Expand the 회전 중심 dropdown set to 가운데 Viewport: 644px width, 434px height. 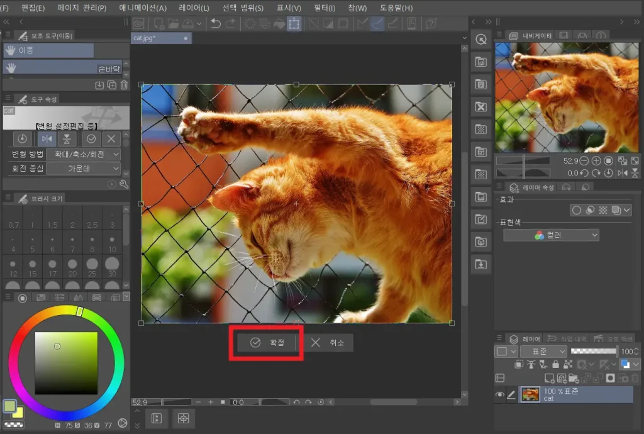[x=84, y=169]
